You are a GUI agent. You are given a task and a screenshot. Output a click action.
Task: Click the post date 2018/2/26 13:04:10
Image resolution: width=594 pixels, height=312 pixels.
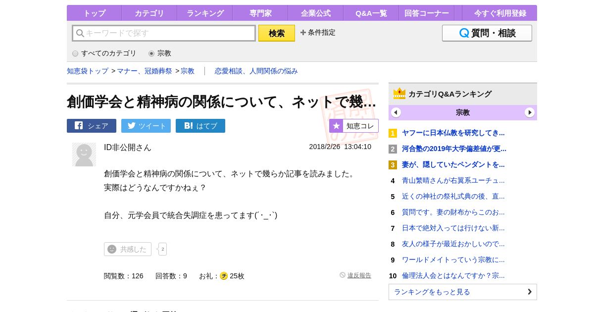(x=340, y=147)
